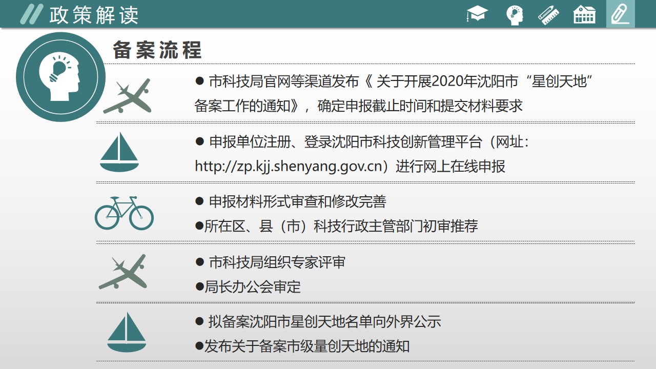Viewport: 656px width, 369px height.
Task: Select the highlighted paperclip icon tab
Action: pos(620,14)
